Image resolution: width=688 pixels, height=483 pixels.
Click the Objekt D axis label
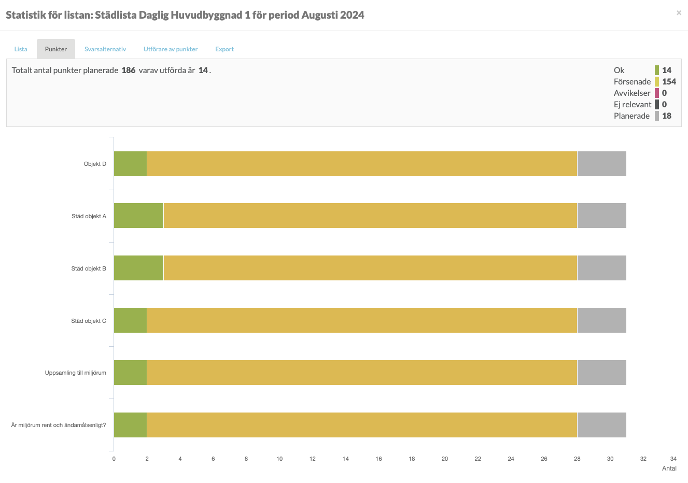[95, 164]
